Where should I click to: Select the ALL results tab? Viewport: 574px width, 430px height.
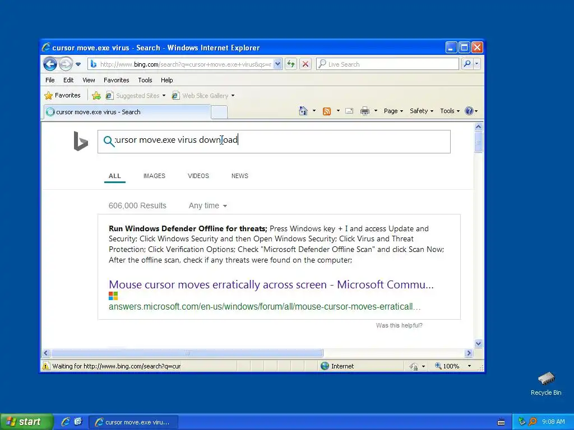114,176
